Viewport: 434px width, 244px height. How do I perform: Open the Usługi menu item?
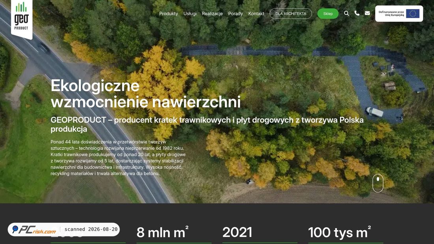[x=190, y=13]
